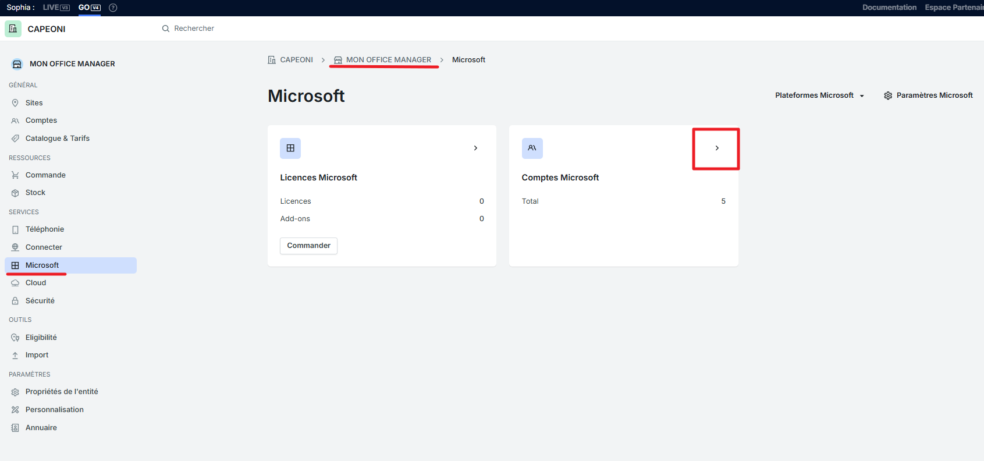Click the CAPEONI breadcrumb building icon
The height and width of the screenshot is (461, 984).
[272, 60]
